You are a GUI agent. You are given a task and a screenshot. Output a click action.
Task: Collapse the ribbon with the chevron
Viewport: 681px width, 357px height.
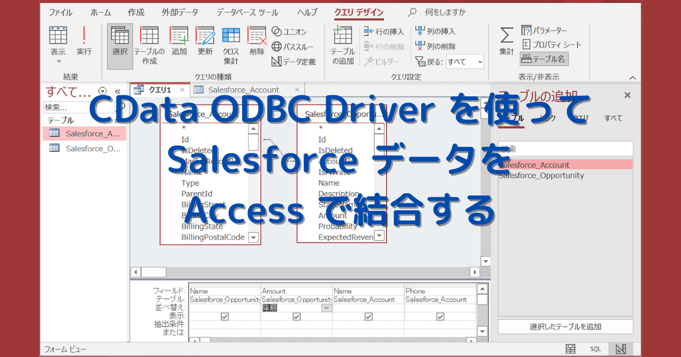(633, 77)
